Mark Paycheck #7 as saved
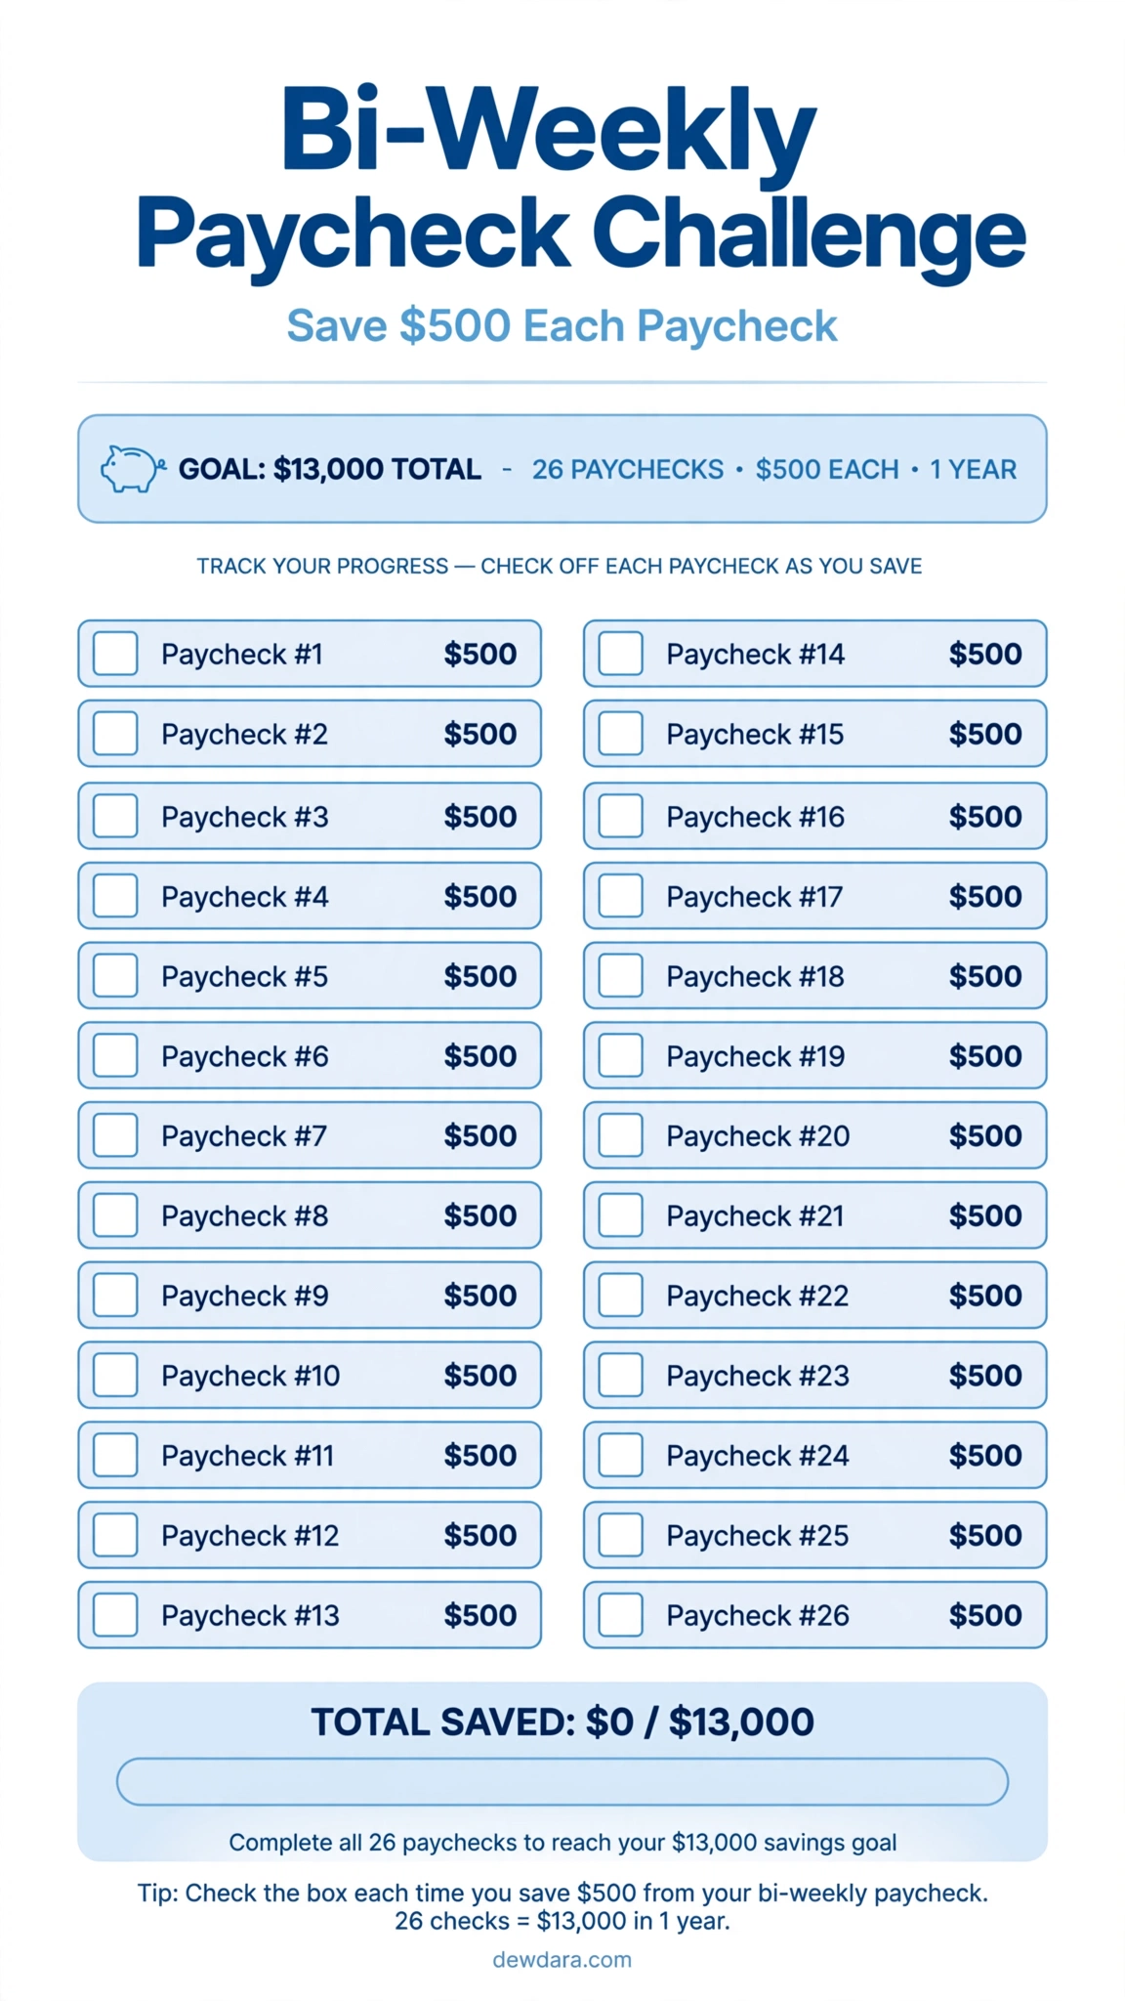This screenshot has width=1125, height=2001. 115,1135
